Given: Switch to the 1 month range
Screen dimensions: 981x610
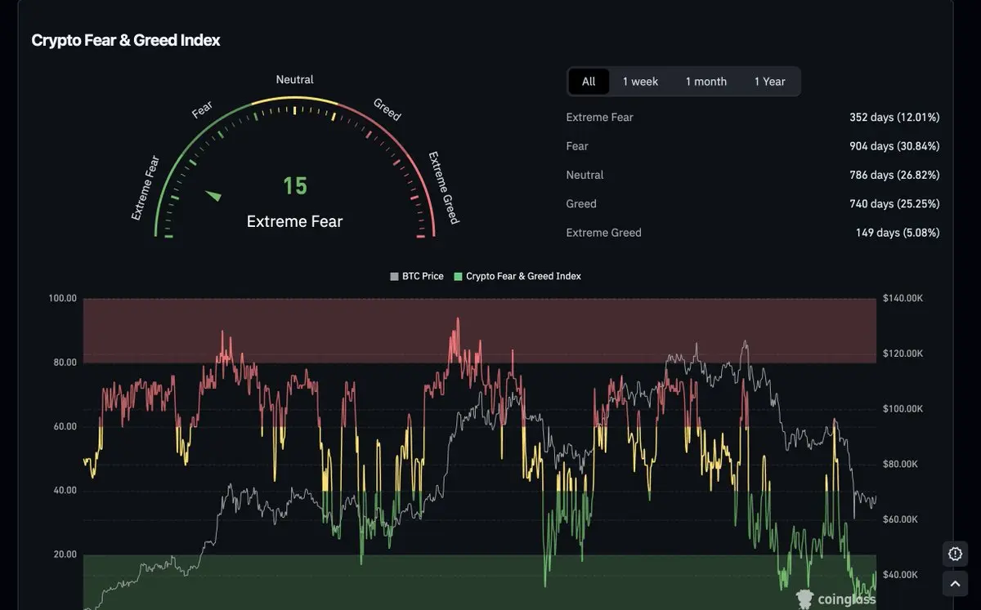Looking at the screenshot, I should coord(706,82).
